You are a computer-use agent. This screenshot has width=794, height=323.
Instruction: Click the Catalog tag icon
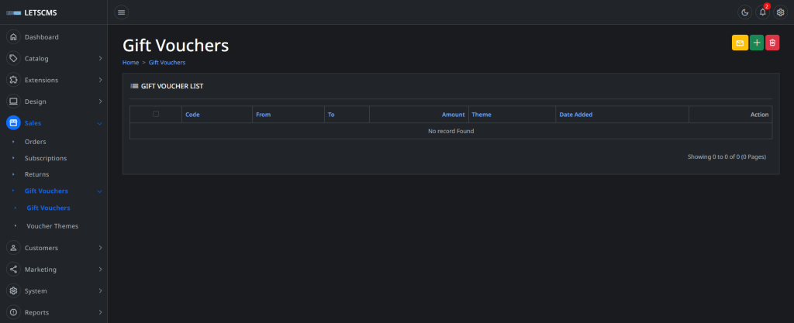13,59
